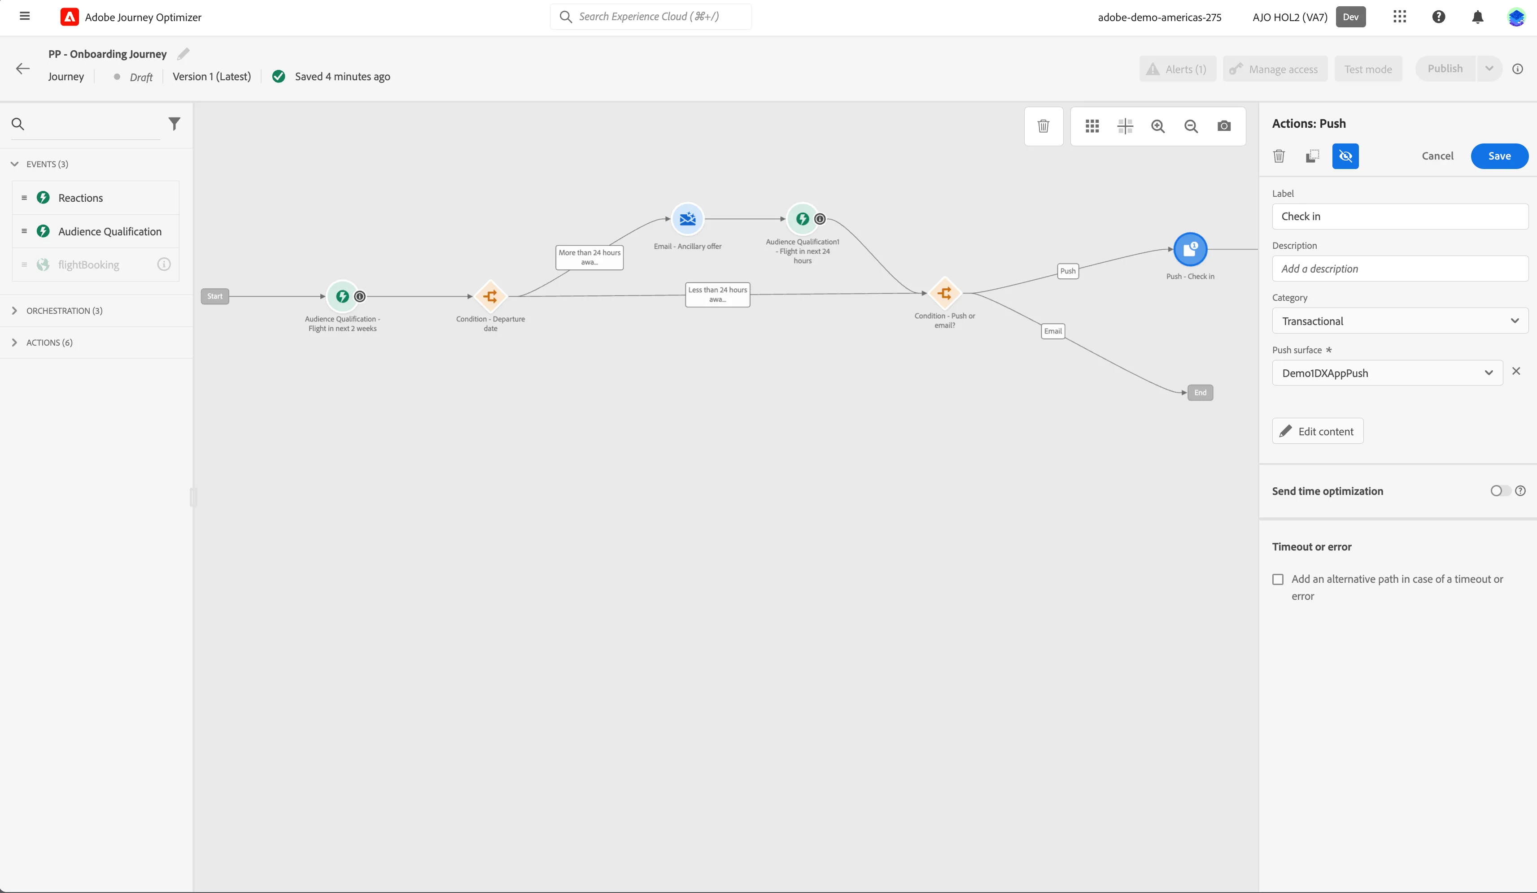Check the alternative path on timeout checkbox

point(1279,579)
